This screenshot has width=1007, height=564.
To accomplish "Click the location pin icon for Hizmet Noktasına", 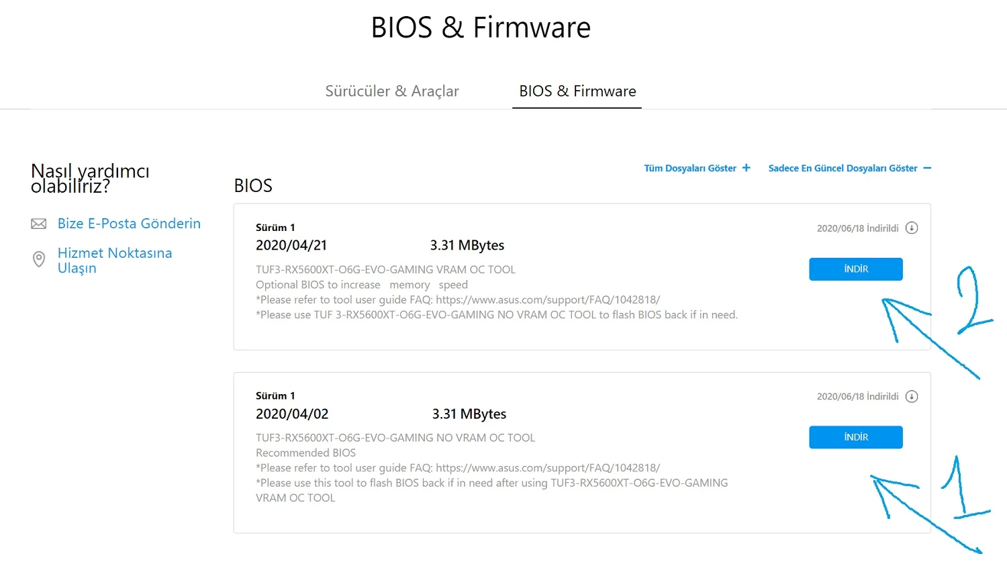I will coord(39,259).
